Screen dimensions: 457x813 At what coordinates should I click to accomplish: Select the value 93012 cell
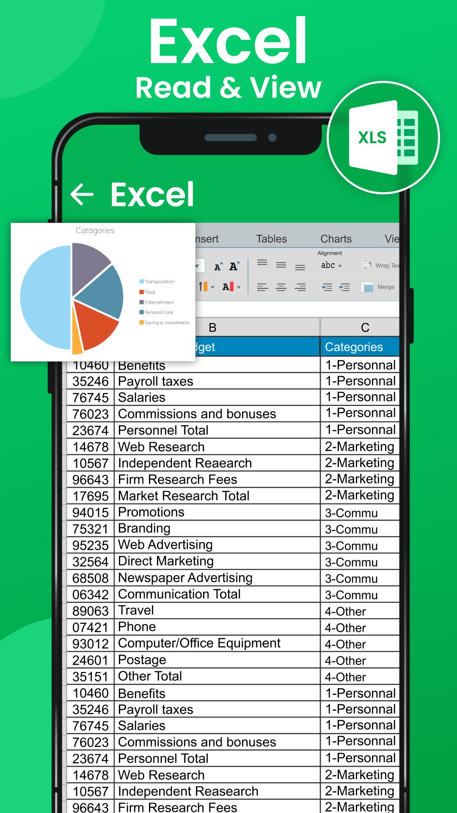tap(91, 644)
